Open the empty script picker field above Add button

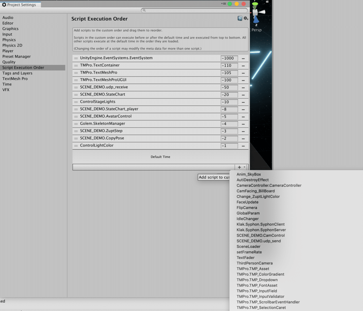click(155, 167)
